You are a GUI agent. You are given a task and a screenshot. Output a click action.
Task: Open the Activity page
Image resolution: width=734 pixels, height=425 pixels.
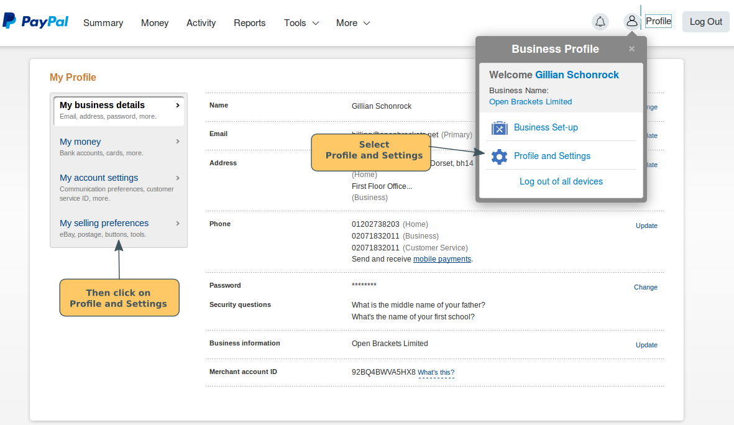pyautogui.click(x=201, y=22)
